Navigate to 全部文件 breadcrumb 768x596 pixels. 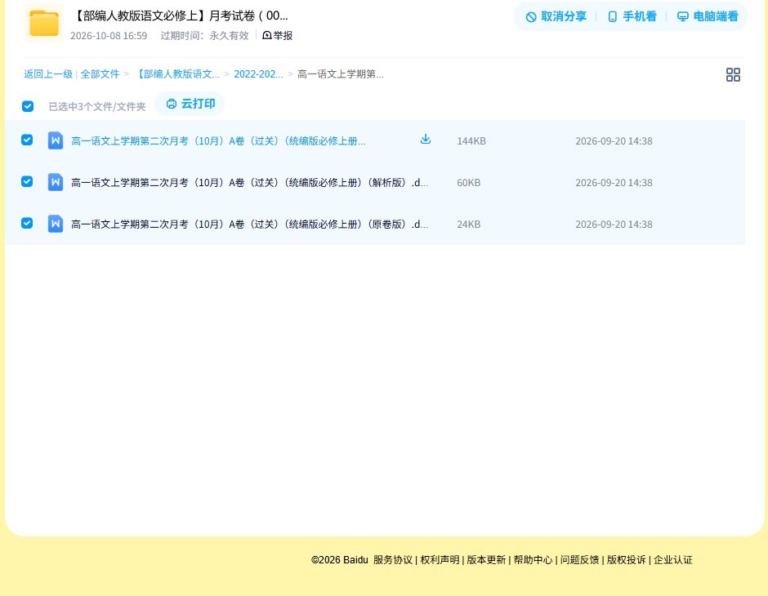point(100,74)
